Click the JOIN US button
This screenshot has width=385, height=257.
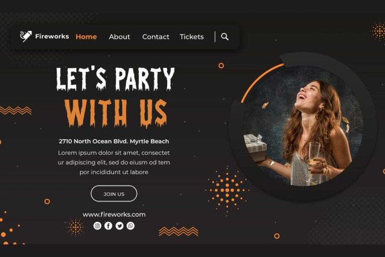tap(114, 194)
